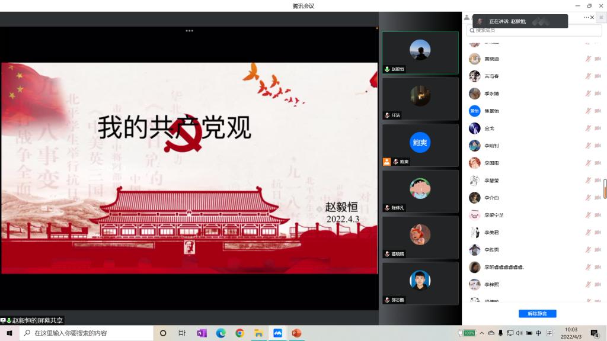This screenshot has height=341, width=607.
Task: Click the volume speaker tray icon
Action: [519, 333]
